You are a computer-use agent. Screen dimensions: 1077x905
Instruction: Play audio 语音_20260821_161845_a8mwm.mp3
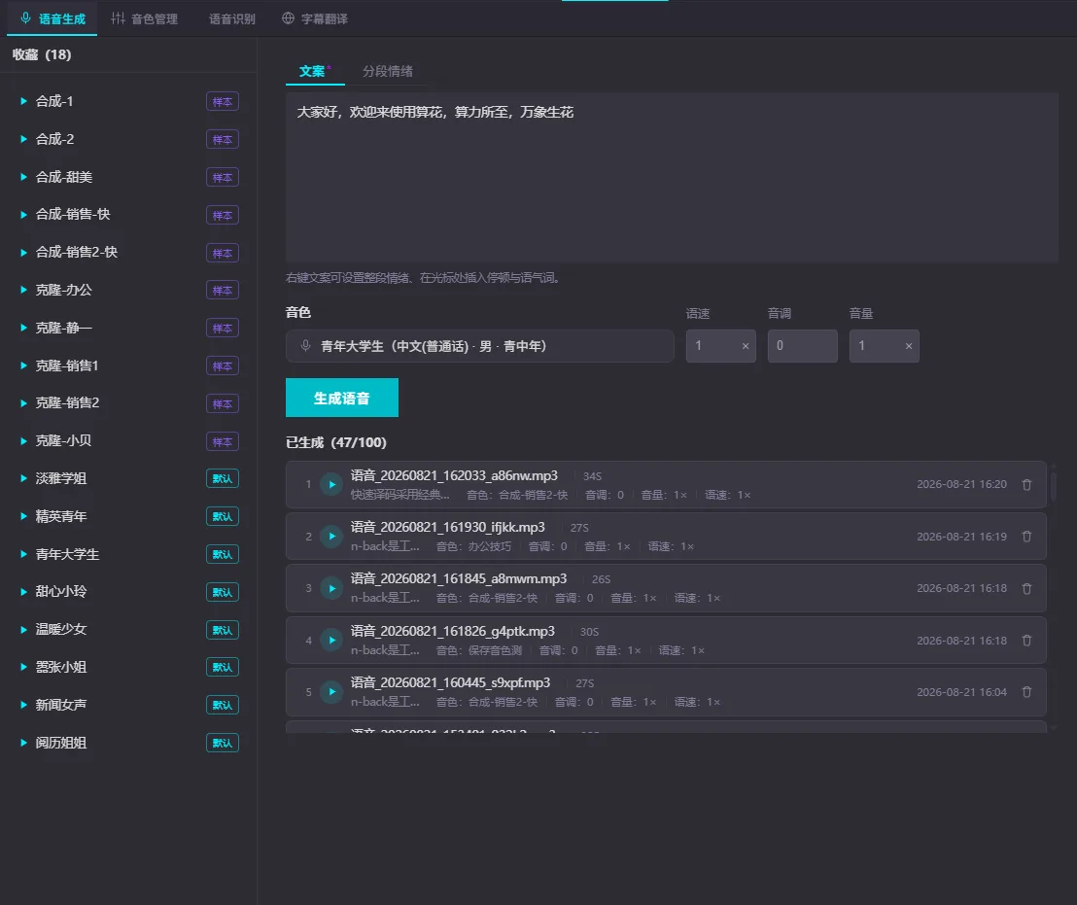click(x=331, y=588)
